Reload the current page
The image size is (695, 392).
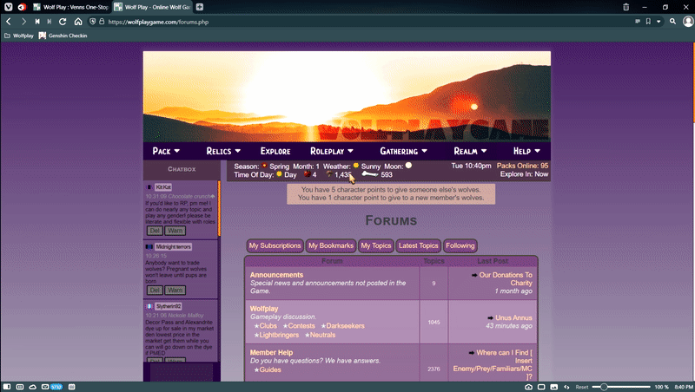pyautogui.click(x=63, y=21)
